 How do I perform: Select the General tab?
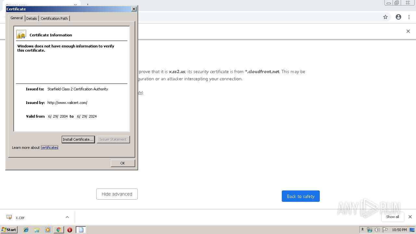(17, 18)
